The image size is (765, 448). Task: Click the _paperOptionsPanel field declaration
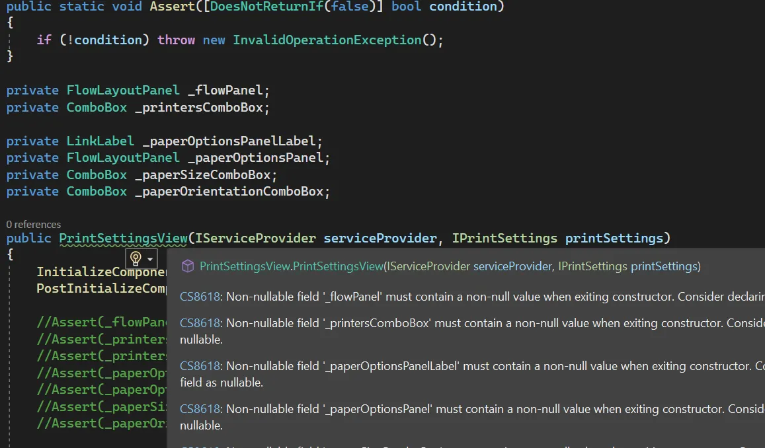255,157
